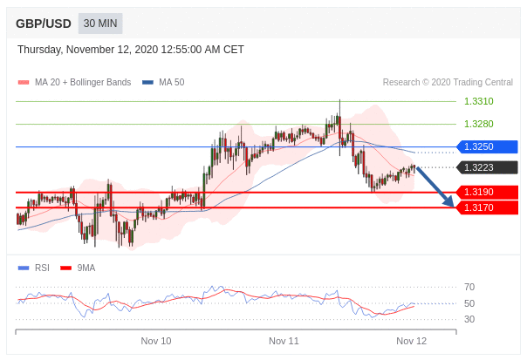
Task: Click the Nov 11 date axis label
Action: coord(284,341)
